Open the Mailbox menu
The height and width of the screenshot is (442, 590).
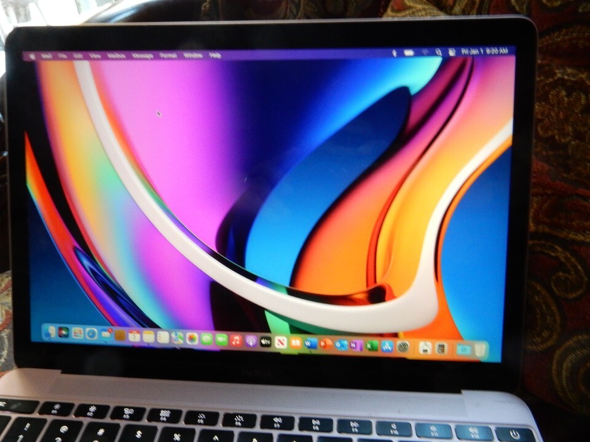click(x=116, y=56)
